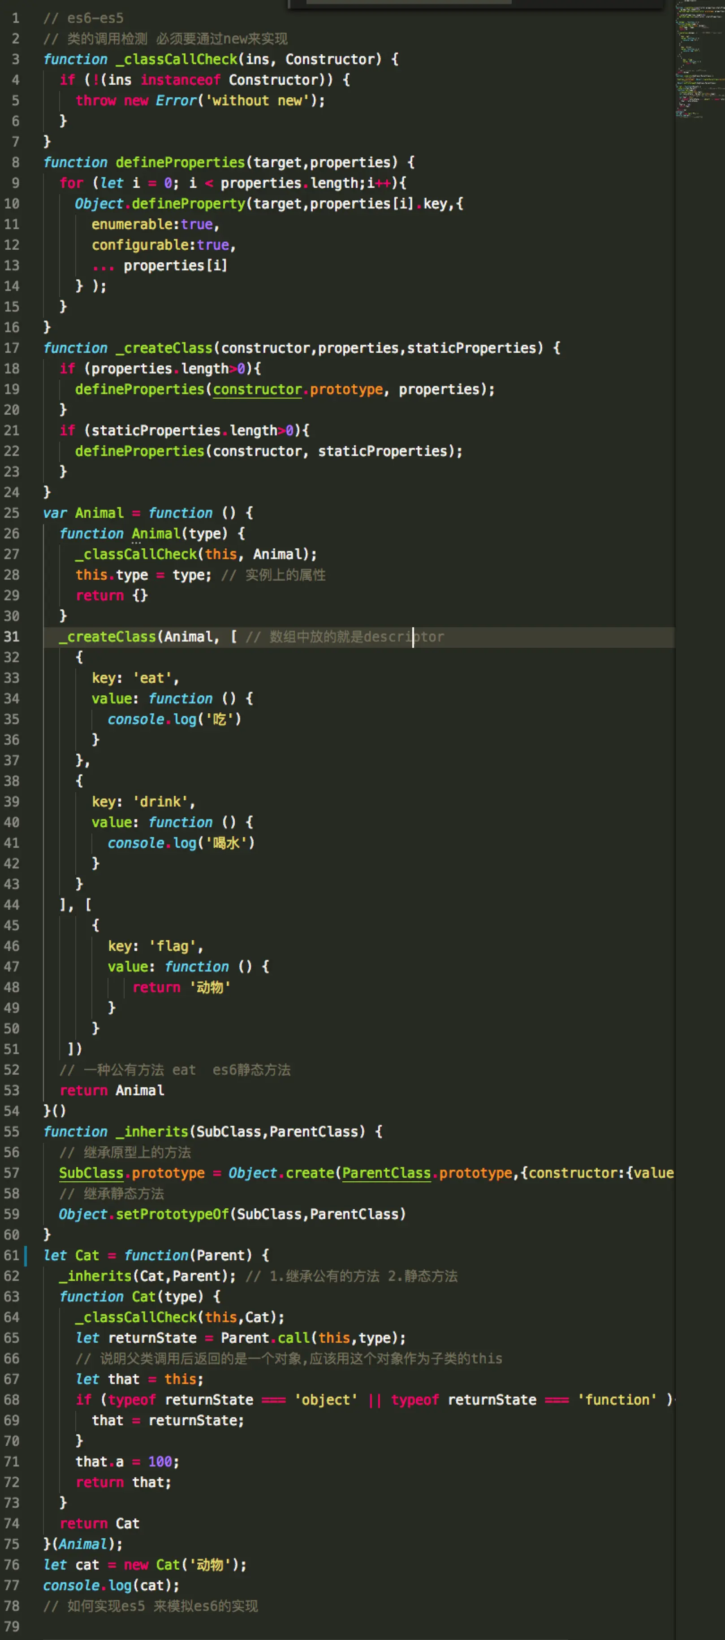
Task: Click 'let Cat' declaration on line 61
Action: 71,1255
